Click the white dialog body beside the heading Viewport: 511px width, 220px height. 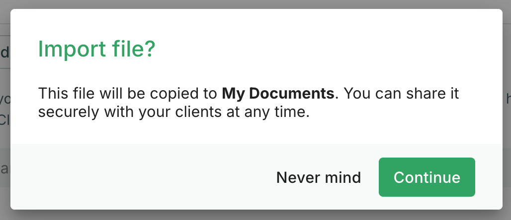[x=326, y=49]
